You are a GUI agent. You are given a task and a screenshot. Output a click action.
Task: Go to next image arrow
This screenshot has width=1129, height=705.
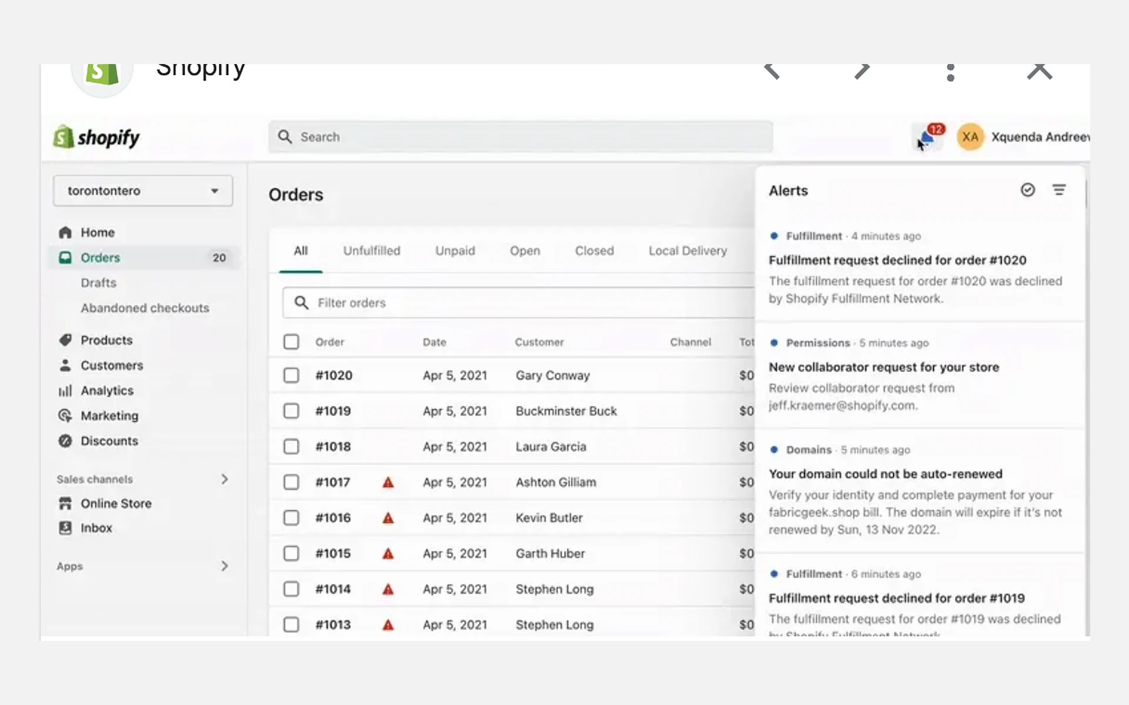(x=862, y=71)
